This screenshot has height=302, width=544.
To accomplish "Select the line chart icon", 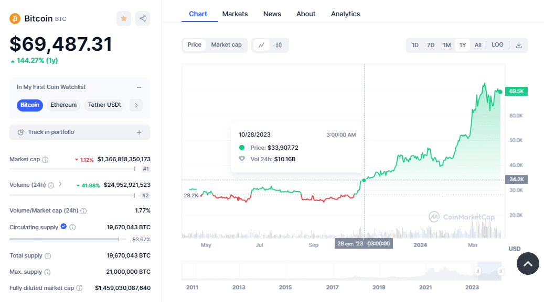I will pos(261,45).
